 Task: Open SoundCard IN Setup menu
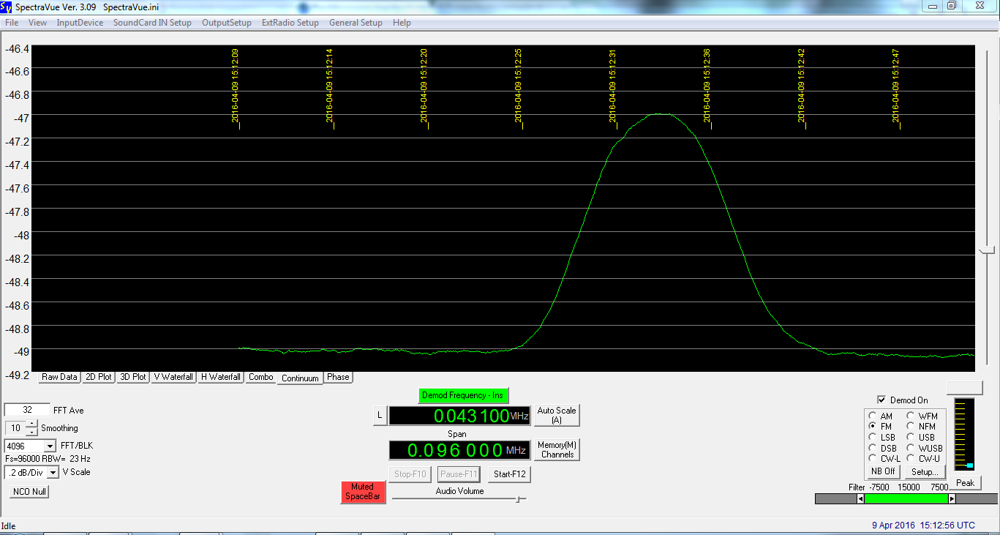[x=152, y=23]
